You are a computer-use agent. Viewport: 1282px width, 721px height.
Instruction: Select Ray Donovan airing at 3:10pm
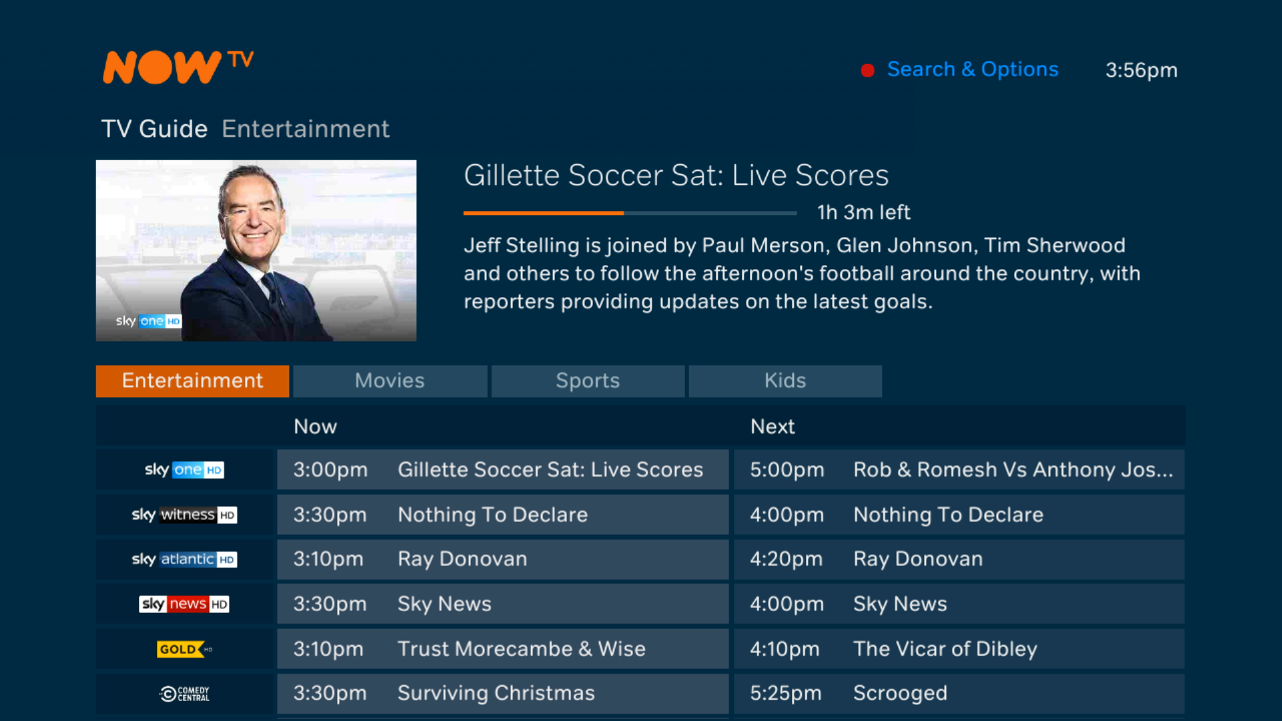coord(502,559)
